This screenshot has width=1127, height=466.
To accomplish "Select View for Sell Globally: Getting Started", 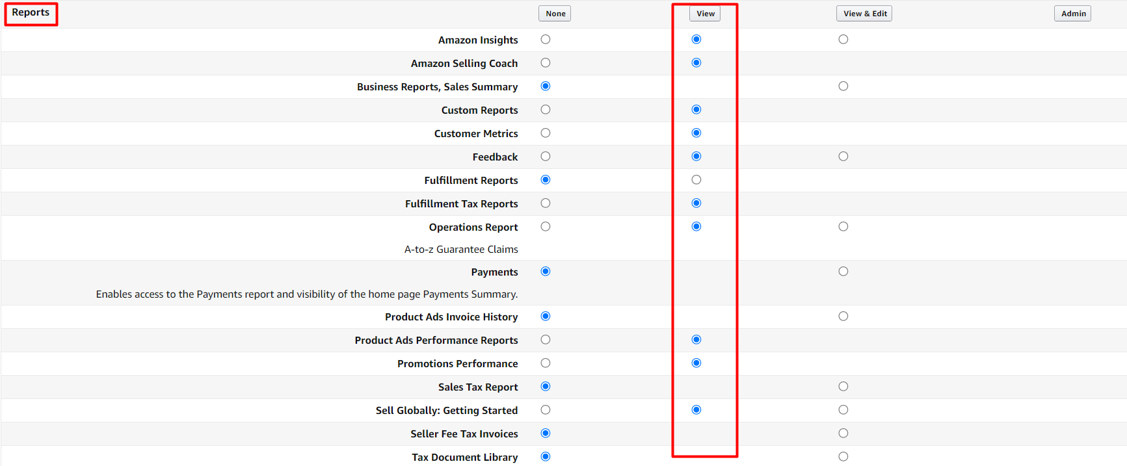I will point(696,410).
